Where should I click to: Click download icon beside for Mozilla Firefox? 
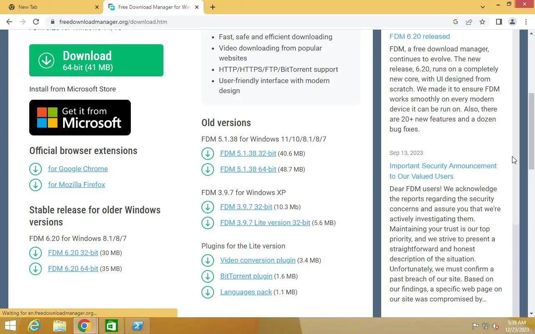pyautogui.click(x=36, y=185)
